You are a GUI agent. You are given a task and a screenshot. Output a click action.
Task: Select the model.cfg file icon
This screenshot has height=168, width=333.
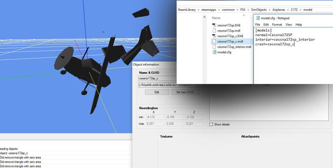coord(214,52)
